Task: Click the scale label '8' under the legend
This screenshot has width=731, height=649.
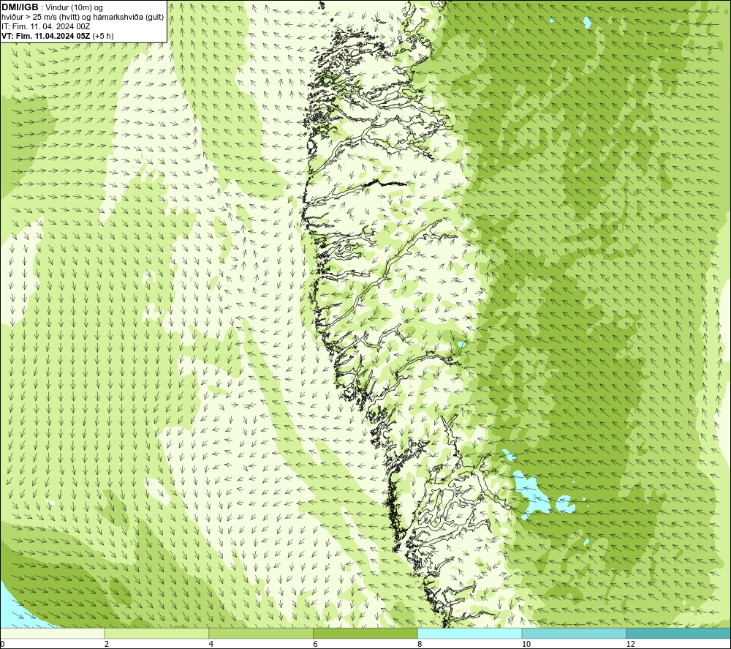Action: click(420, 645)
